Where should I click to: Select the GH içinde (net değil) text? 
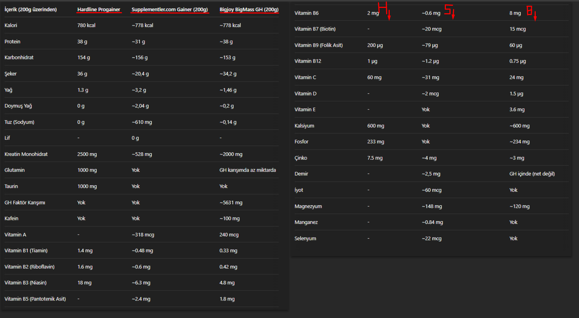532,174
